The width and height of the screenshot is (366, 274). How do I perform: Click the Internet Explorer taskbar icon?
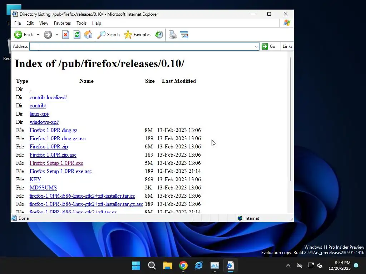(x=199, y=265)
